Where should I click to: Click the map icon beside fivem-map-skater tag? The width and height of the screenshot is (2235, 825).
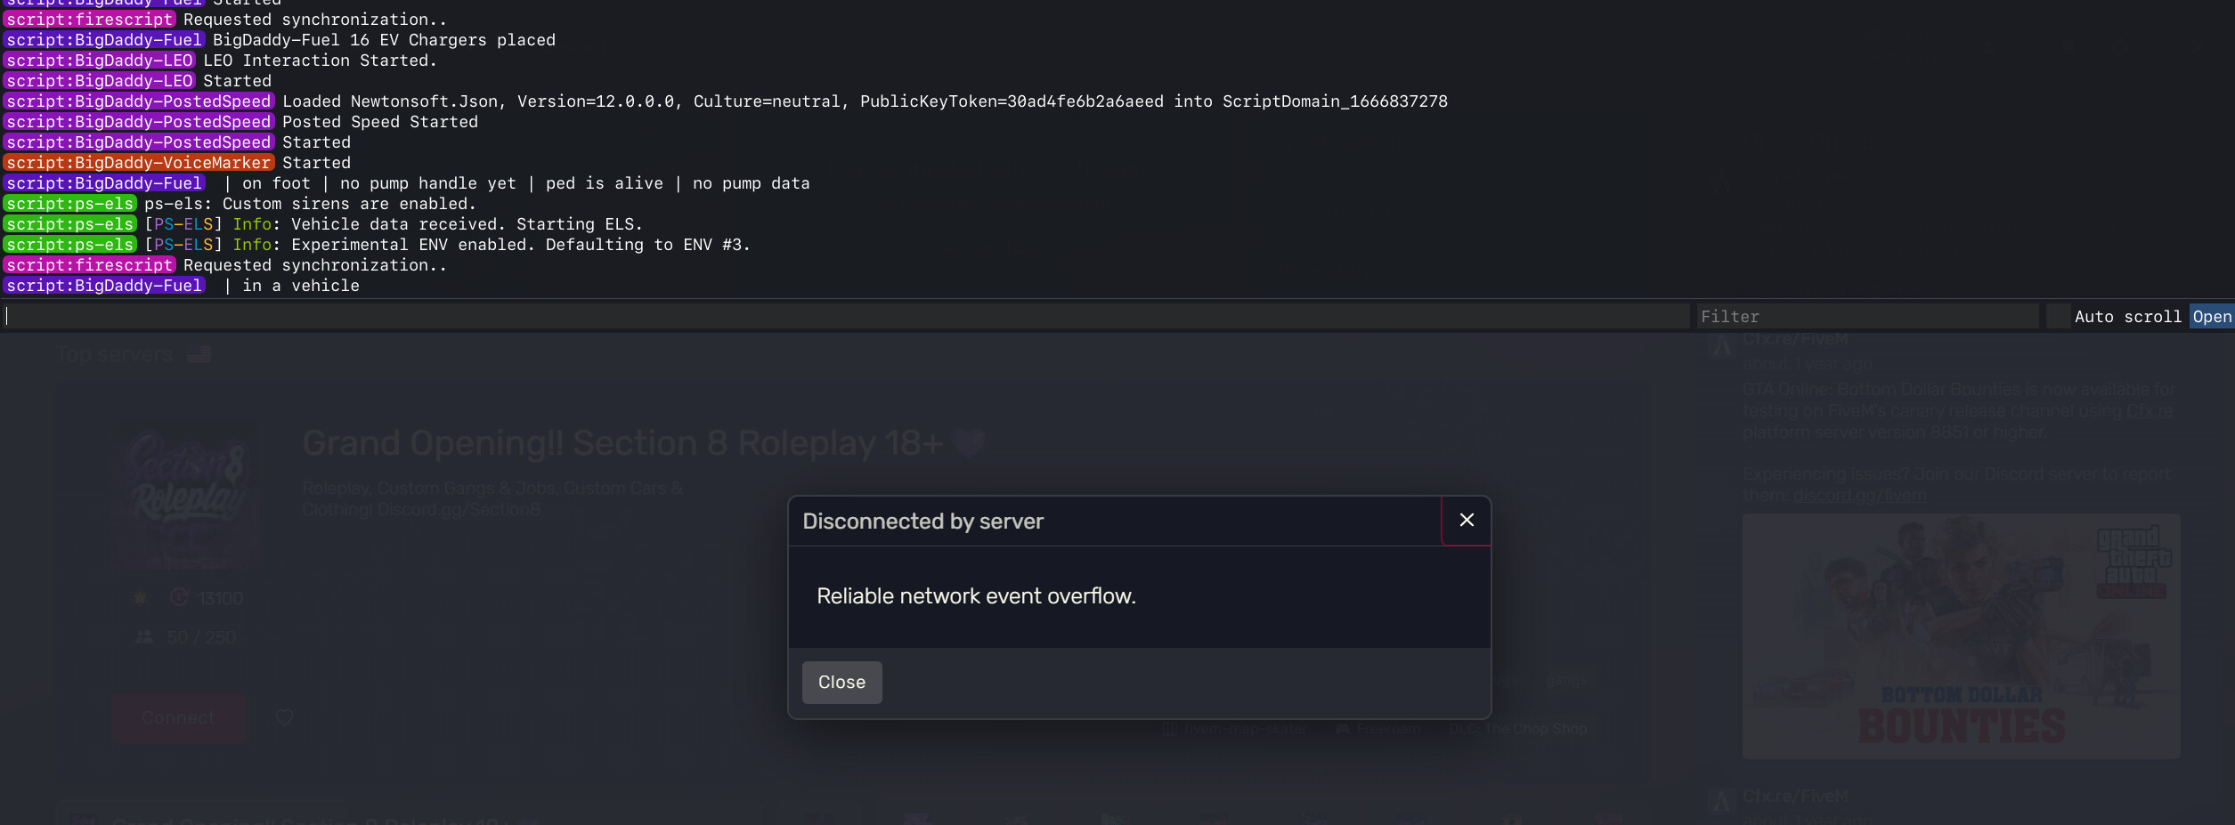click(1169, 728)
